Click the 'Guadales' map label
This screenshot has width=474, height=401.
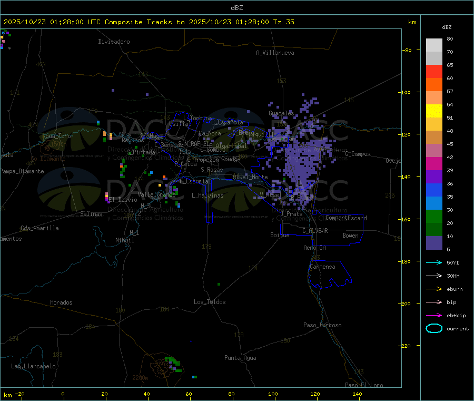coord(281,113)
